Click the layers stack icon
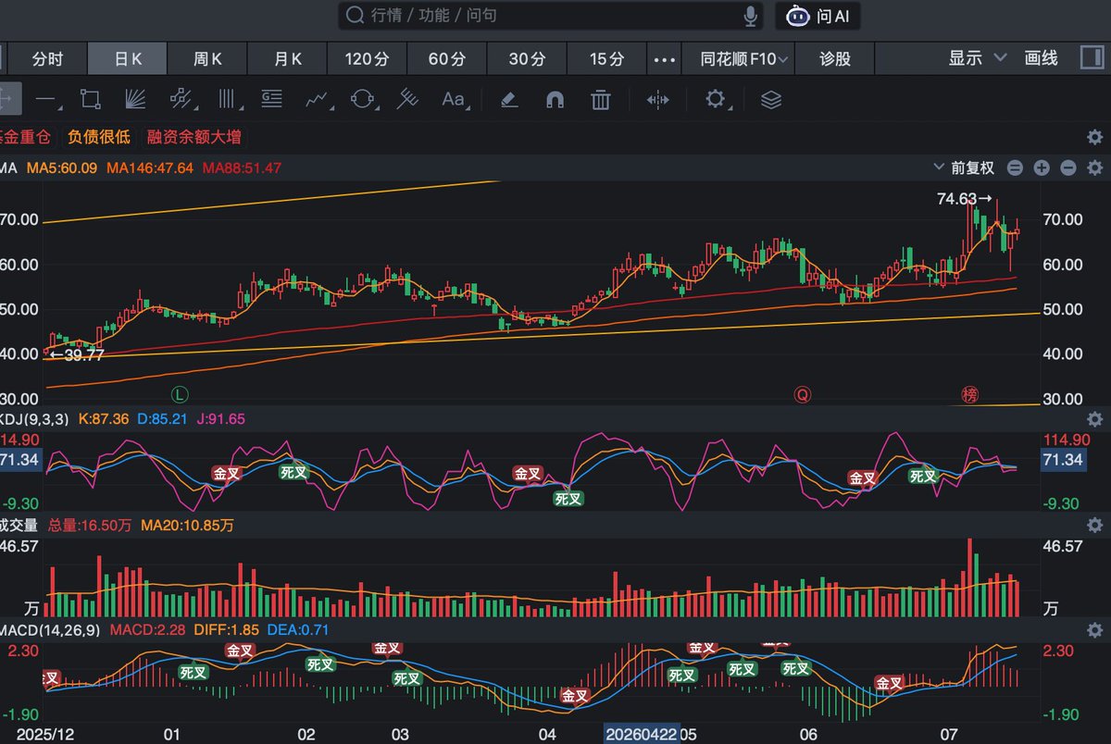The image size is (1111, 744). click(771, 99)
